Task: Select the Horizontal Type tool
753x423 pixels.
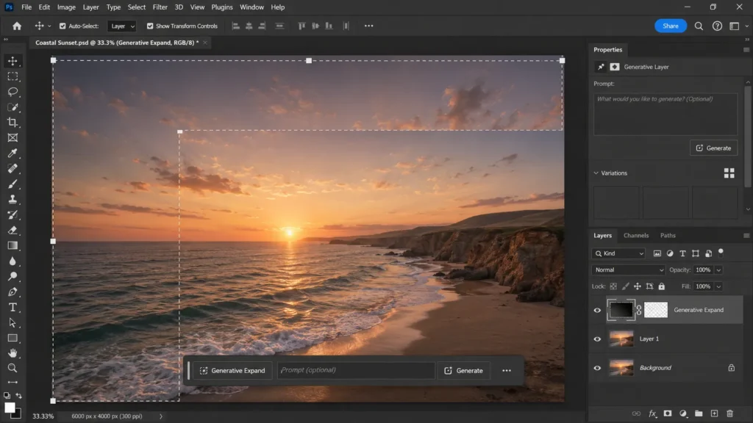Action: [13, 307]
